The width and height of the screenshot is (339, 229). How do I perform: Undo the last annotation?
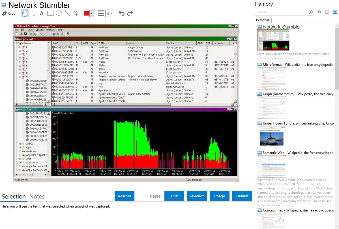tap(121, 13)
